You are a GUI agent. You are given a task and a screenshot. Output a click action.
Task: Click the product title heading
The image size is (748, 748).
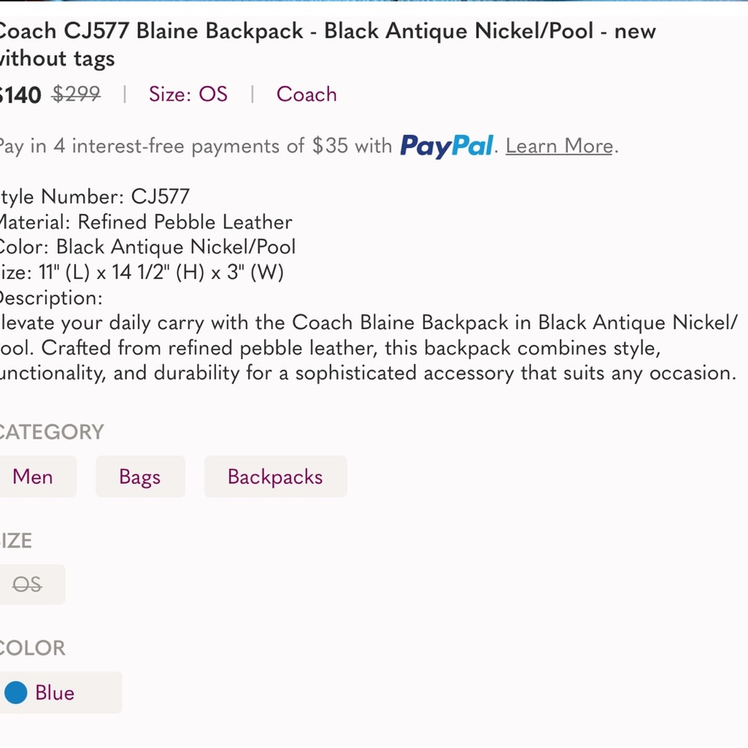pyautogui.click(x=328, y=44)
